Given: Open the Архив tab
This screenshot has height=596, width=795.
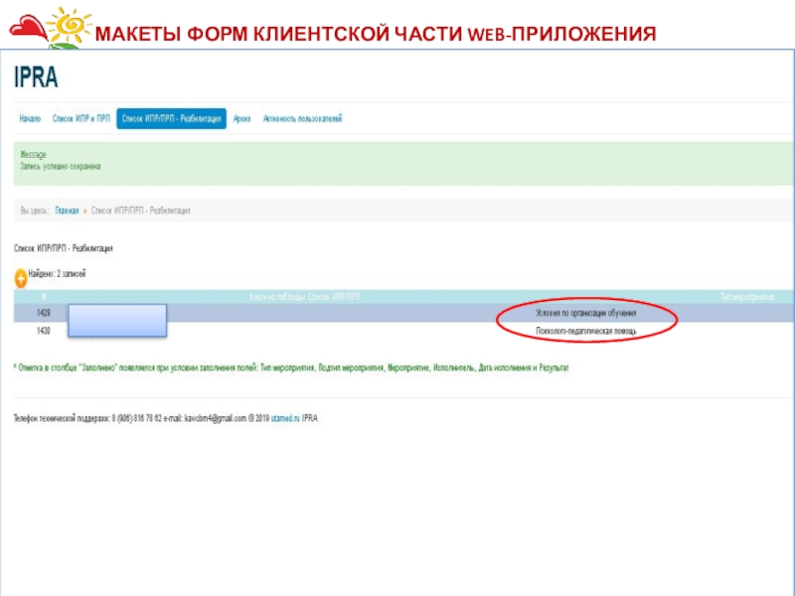Looking at the screenshot, I should point(241,118).
